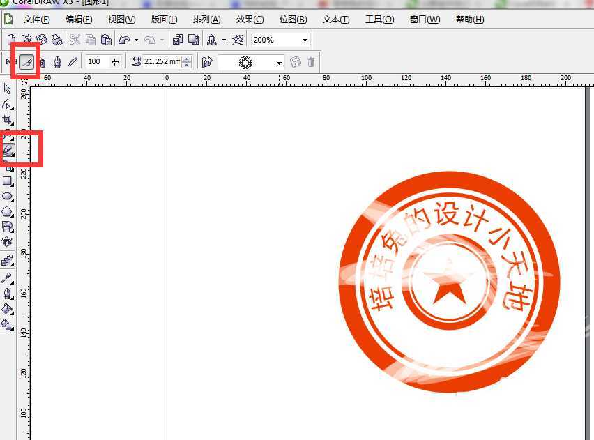Screen dimensions: 594x440
Task: Pick the Ellipse tool
Action: 8,197
